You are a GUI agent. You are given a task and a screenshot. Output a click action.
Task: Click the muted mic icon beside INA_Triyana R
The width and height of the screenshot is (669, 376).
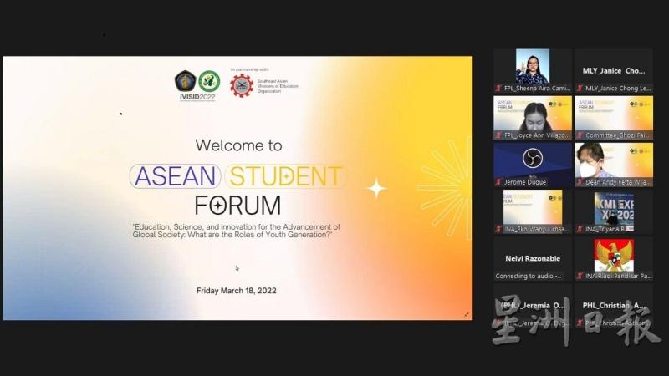pyautogui.click(x=580, y=229)
